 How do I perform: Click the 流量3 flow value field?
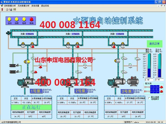pos(120,34)
